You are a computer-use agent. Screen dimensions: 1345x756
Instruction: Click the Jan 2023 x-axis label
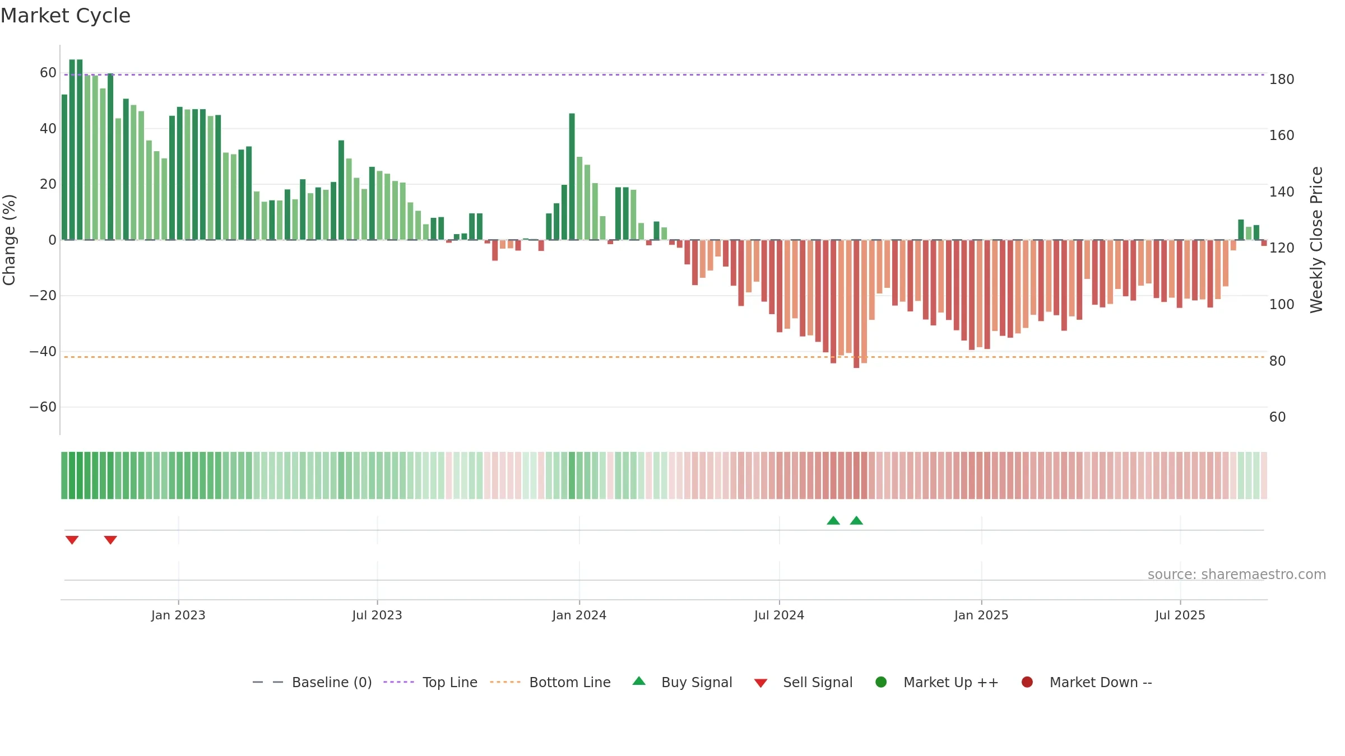(x=178, y=615)
